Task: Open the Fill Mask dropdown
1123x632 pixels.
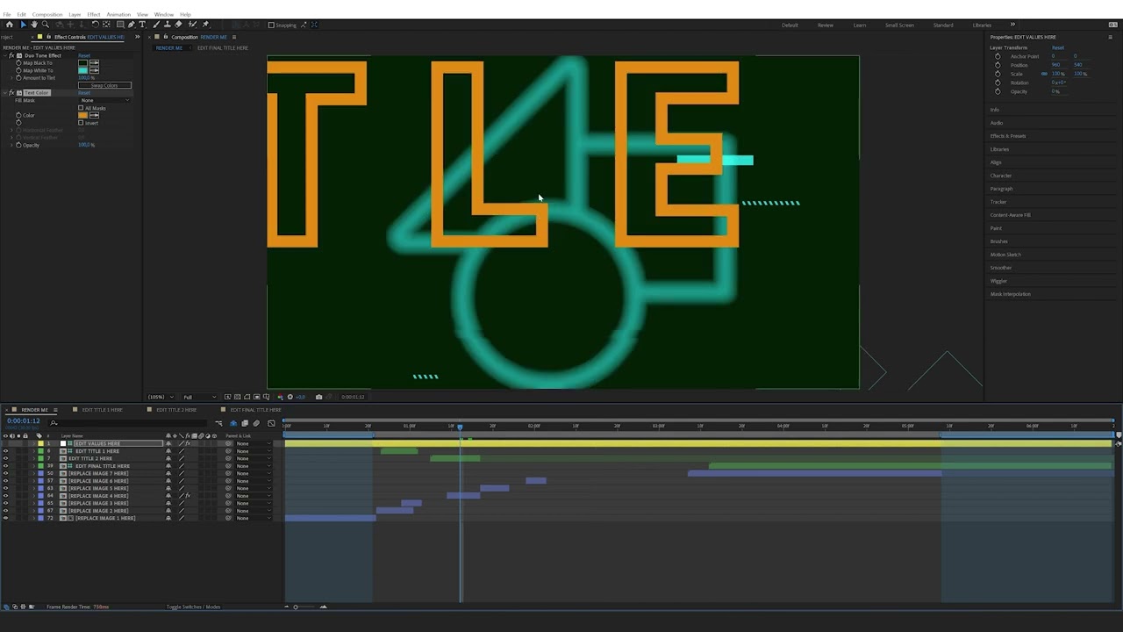Action: point(104,100)
